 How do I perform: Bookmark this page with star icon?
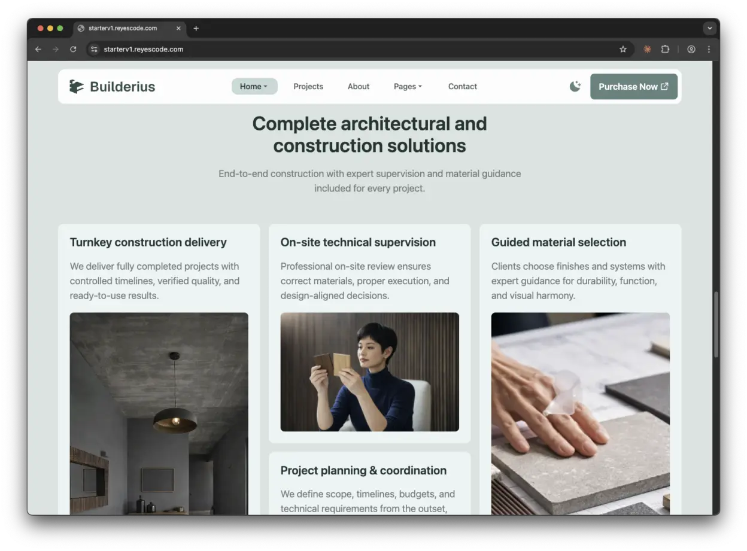point(622,49)
